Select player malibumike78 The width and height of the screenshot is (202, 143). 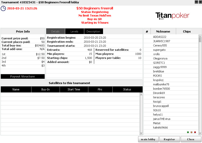click(171, 84)
